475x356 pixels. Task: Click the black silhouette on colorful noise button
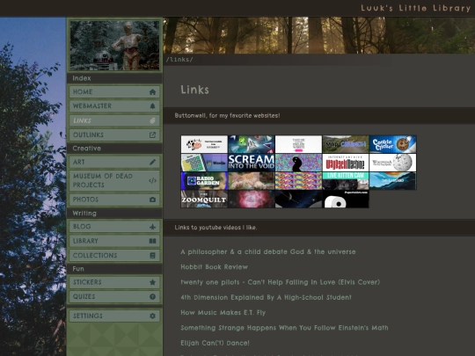(x=299, y=163)
